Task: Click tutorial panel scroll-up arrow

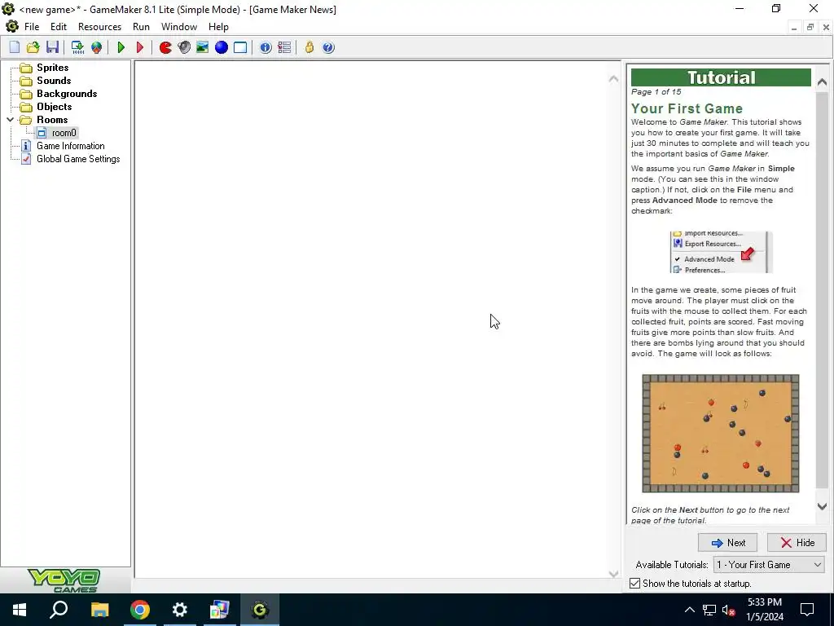Action: (x=822, y=82)
